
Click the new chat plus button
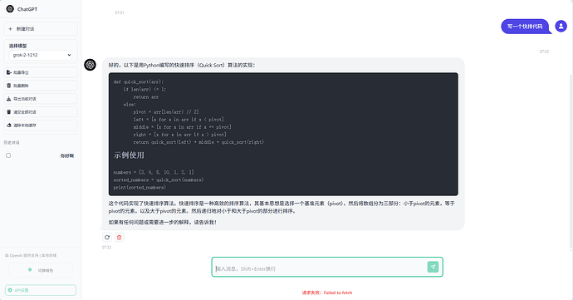[41, 29]
